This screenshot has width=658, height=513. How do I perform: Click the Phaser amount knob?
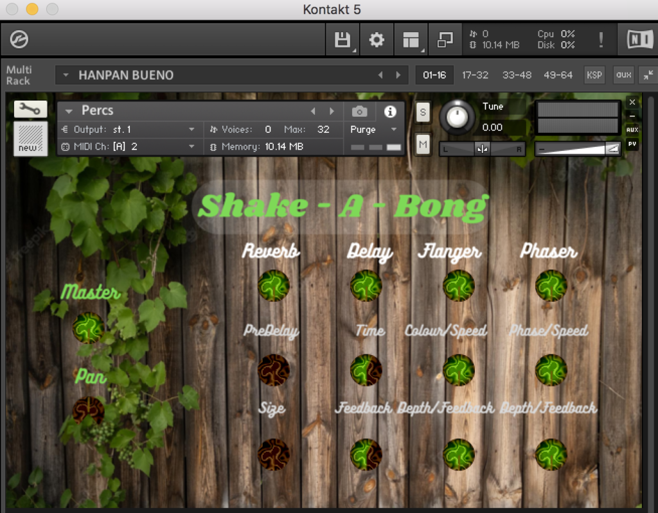(551, 286)
